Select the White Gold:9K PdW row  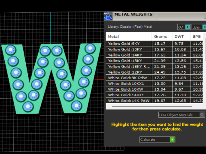click(154, 78)
